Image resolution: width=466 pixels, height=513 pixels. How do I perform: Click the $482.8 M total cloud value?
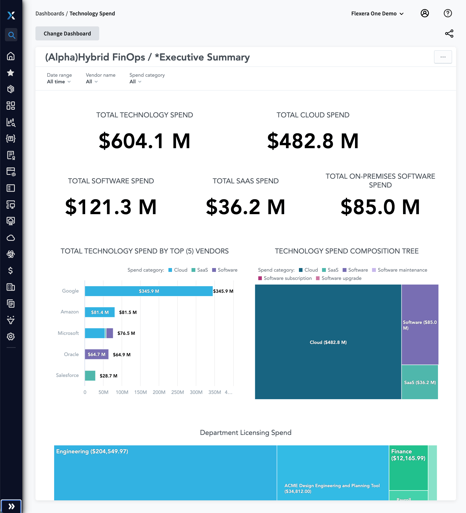point(313,141)
